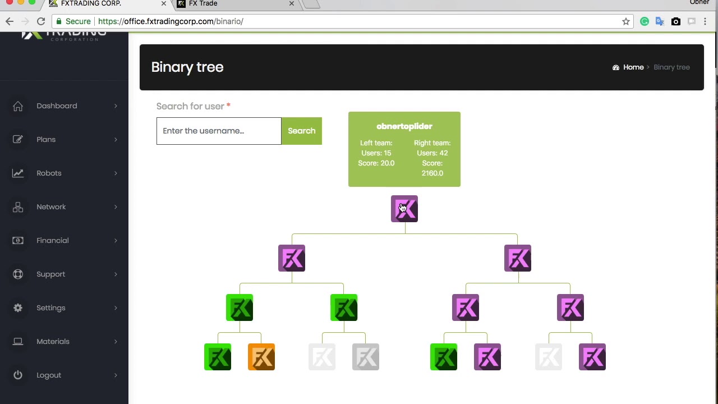
Task: Click the dashboard icon beside Home breadcrumb
Action: pyautogui.click(x=616, y=67)
